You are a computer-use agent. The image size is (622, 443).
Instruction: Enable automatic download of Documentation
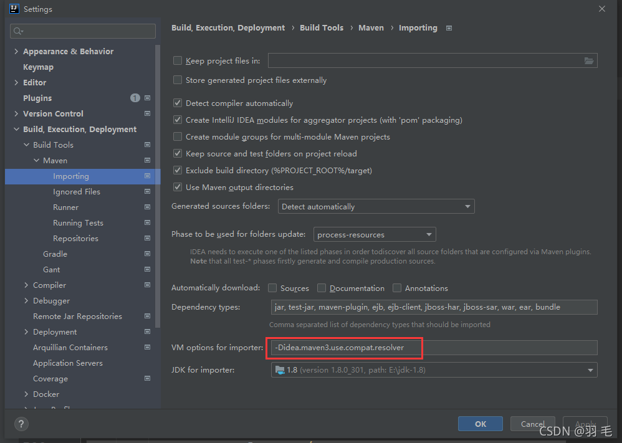point(322,288)
